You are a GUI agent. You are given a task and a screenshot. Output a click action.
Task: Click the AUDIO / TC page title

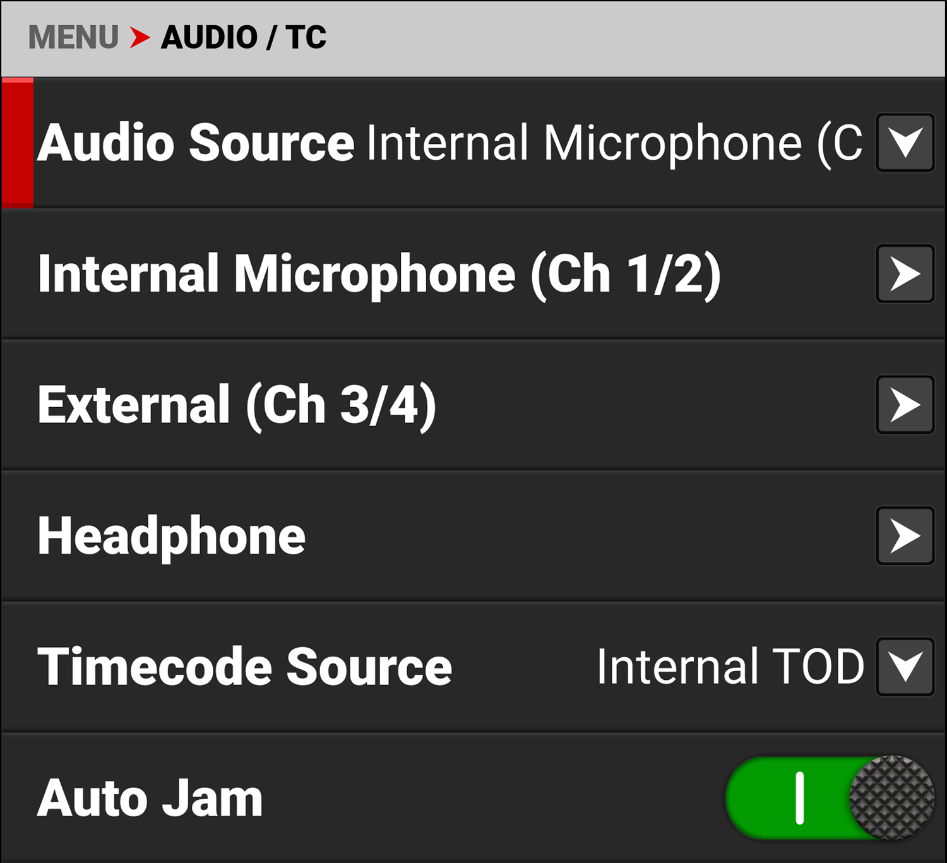pos(244,37)
